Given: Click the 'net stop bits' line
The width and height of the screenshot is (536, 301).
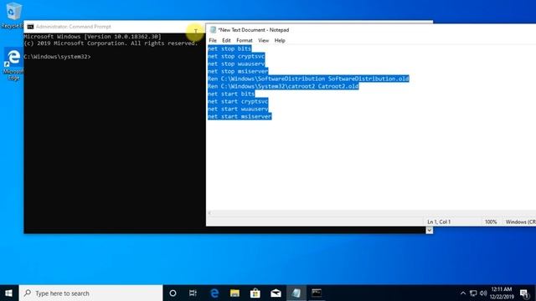Looking at the screenshot, I should tap(229, 48).
